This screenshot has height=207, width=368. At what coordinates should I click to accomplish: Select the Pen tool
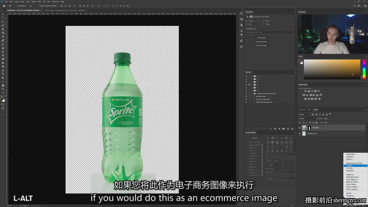[x=3, y=70]
